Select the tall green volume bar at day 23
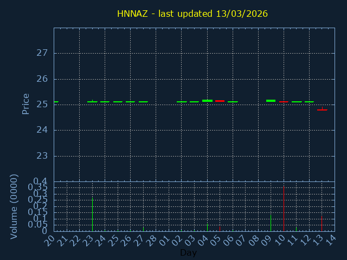 coord(92,214)
